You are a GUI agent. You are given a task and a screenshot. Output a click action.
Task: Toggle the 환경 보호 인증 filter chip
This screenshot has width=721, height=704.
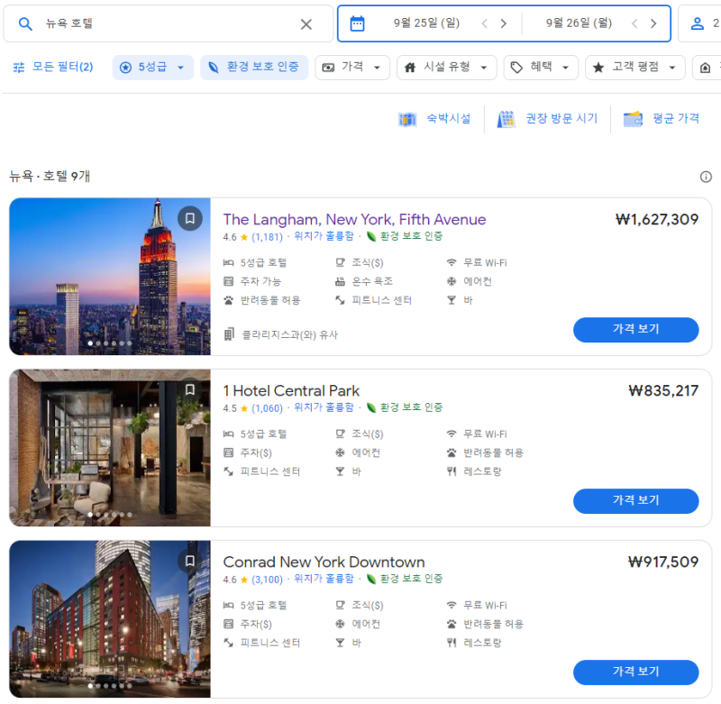pos(254,68)
